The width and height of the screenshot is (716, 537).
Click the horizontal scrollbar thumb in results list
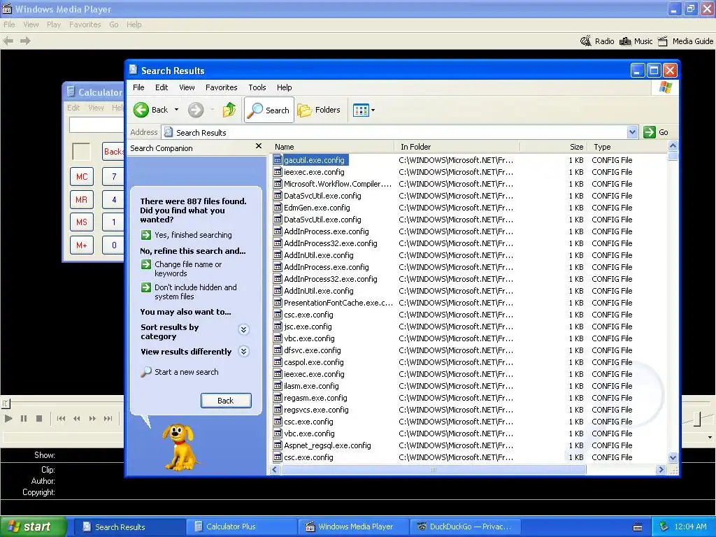(433, 469)
